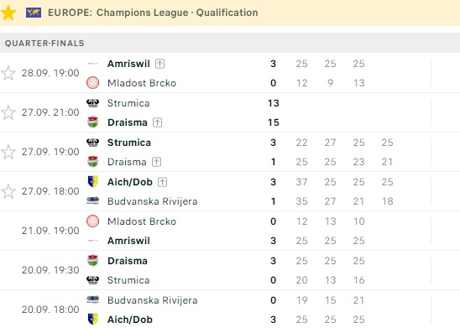Click Draisma golden set score 15
460x328 pixels.
pyautogui.click(x=274, y=122)
